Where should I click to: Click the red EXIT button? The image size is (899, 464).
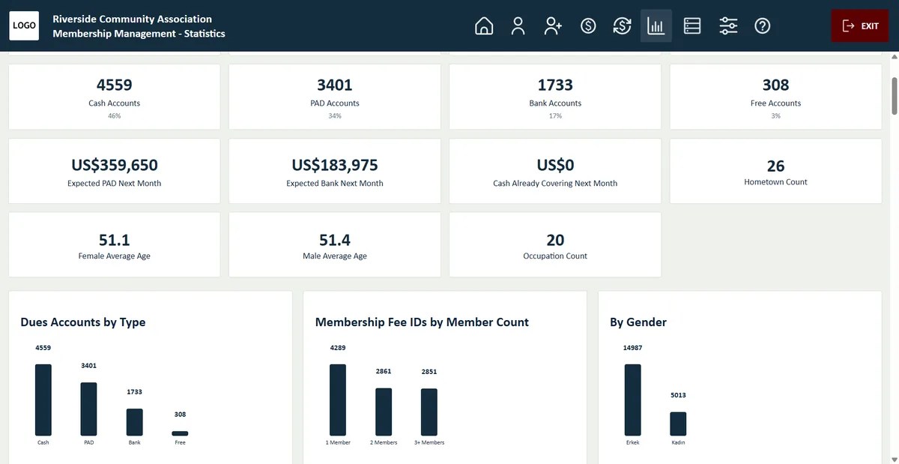tap(860, 26)
